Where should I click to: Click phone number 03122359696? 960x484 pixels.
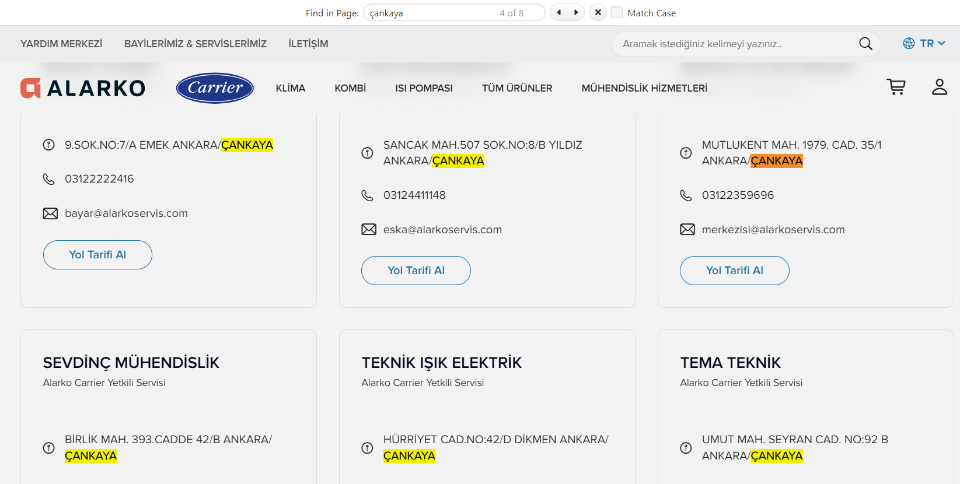pos(738,195)
